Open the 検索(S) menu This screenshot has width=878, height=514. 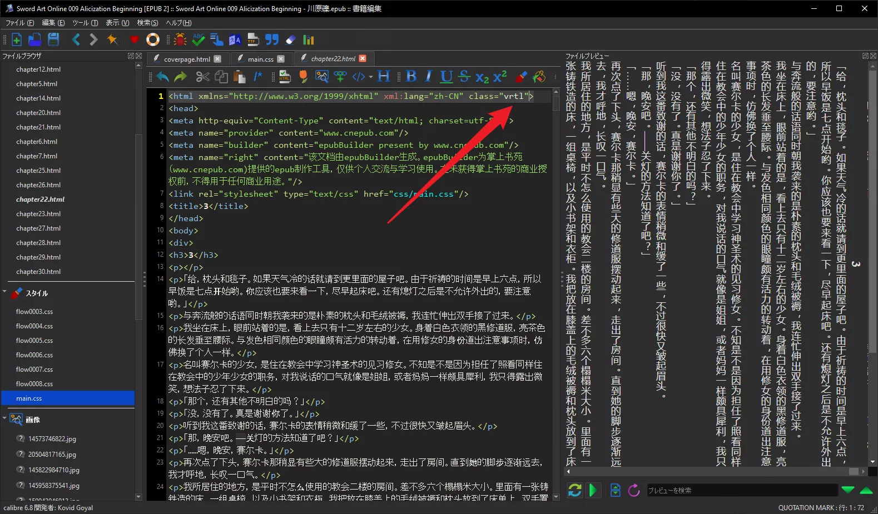(147, 23)
